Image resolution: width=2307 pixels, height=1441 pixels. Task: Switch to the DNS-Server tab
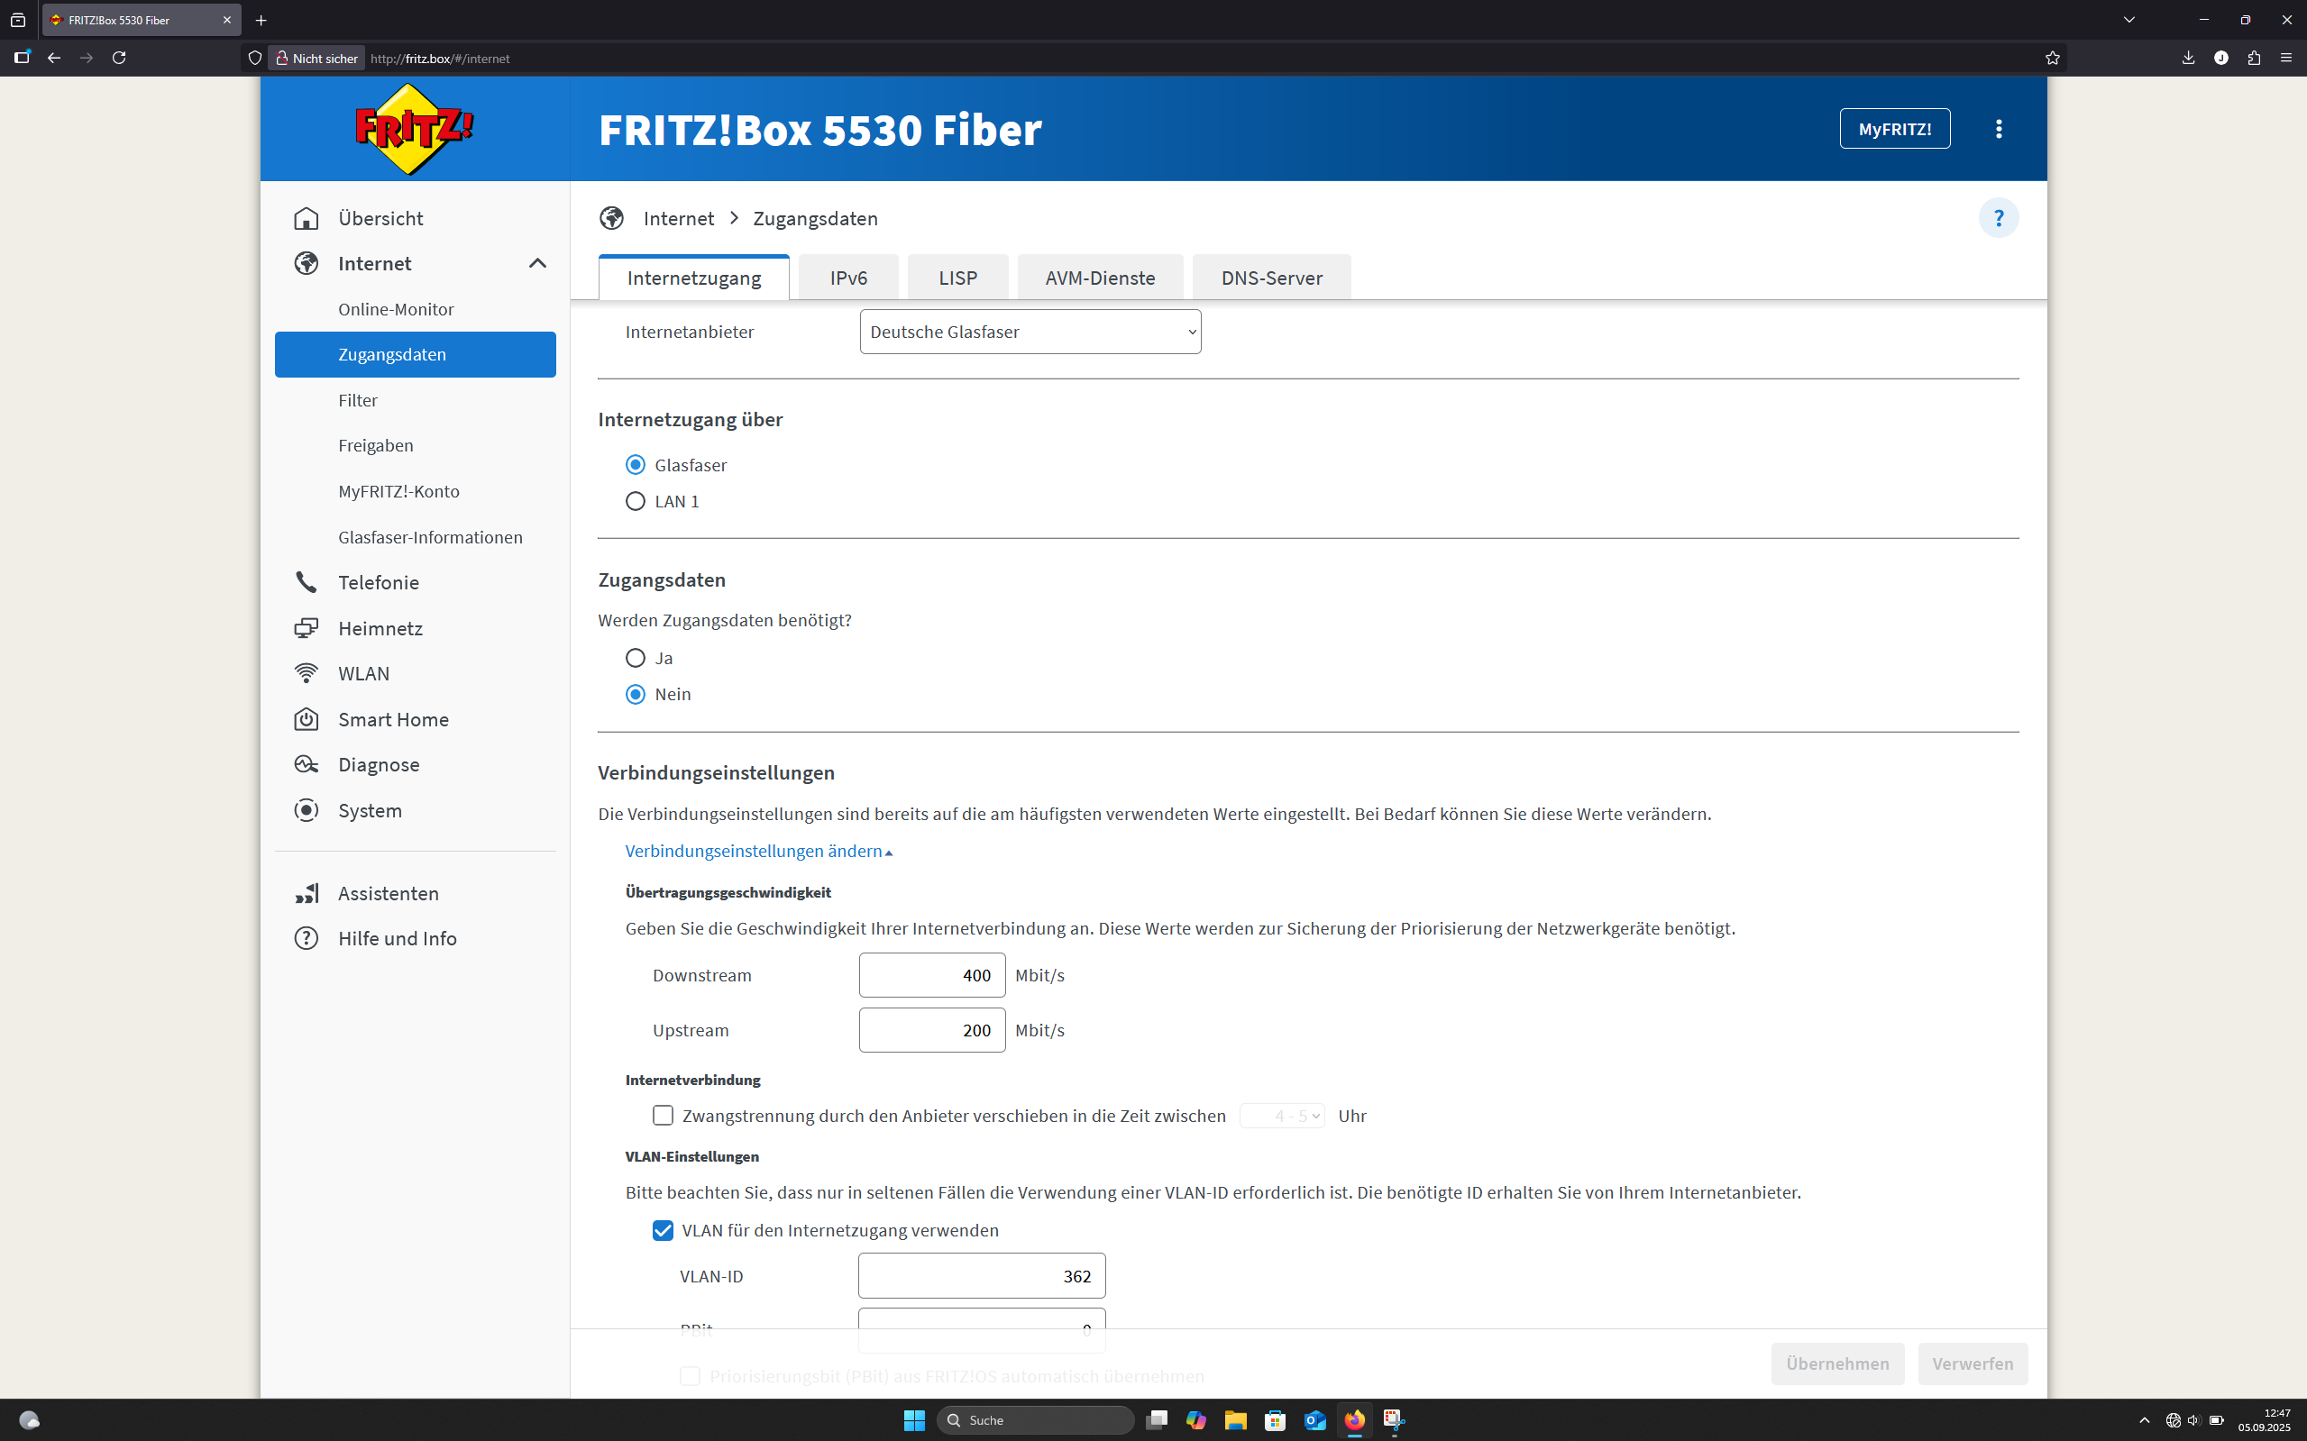pos(1272,278)
